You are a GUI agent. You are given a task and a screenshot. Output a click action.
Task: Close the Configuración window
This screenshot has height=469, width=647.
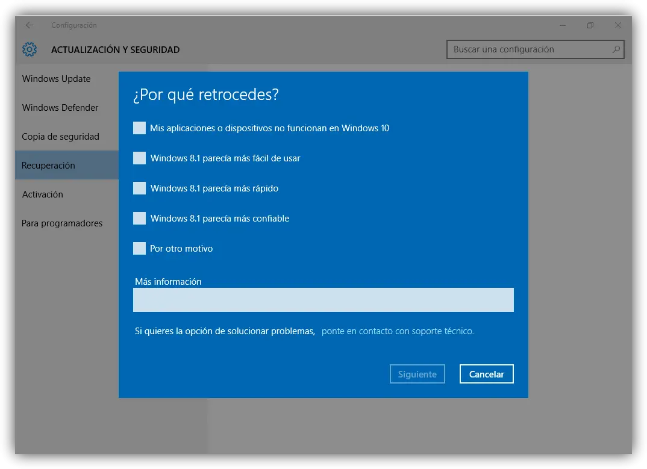(x=617, y=25)
